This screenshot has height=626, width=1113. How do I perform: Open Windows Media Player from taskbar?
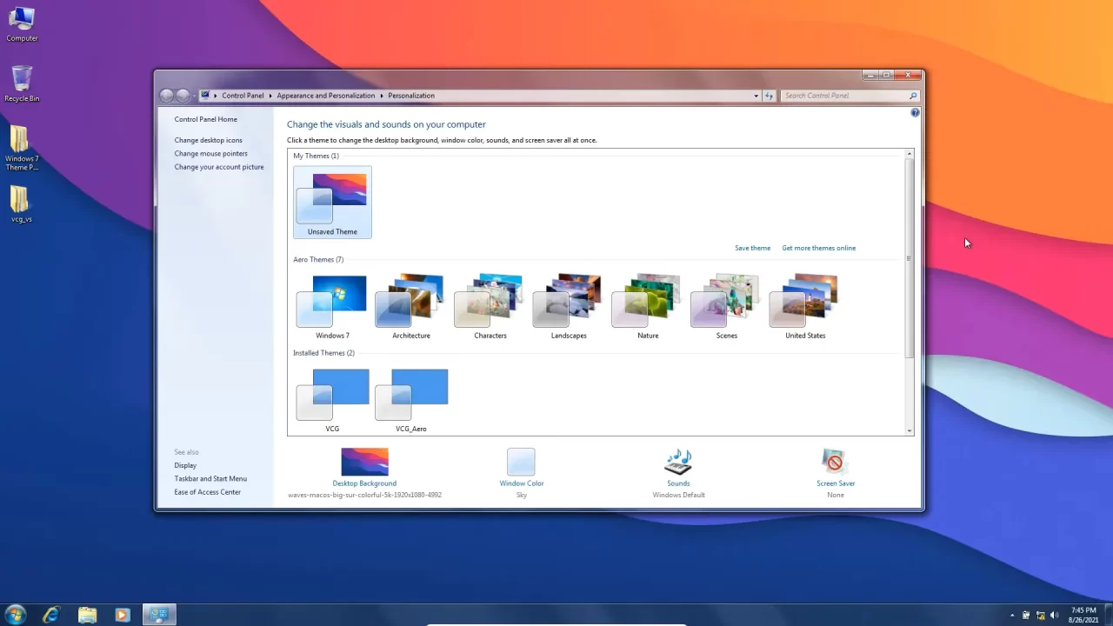(x=122, y=615)
